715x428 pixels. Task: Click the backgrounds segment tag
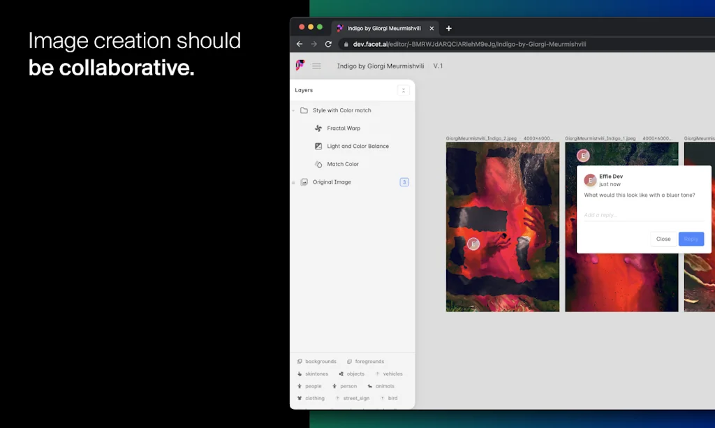318,361
